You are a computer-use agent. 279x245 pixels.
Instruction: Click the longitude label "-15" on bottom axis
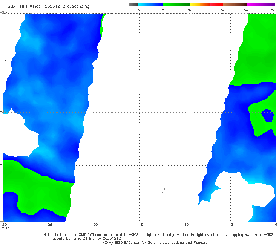click(x=139, y=225)
